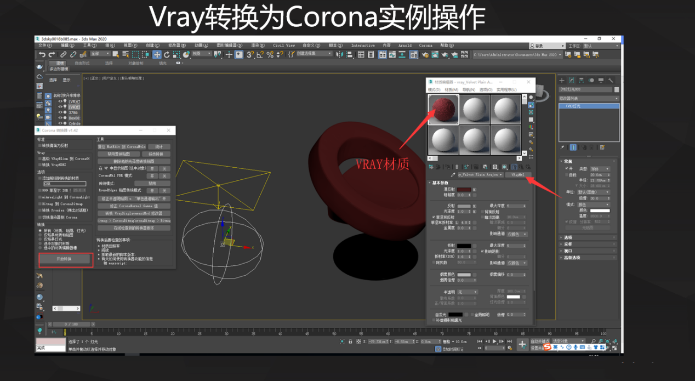This screenshot has height=381, width=695.
Task: Click the sample type sphere icon in Material Editor
Action: click(x=531, y=98)
